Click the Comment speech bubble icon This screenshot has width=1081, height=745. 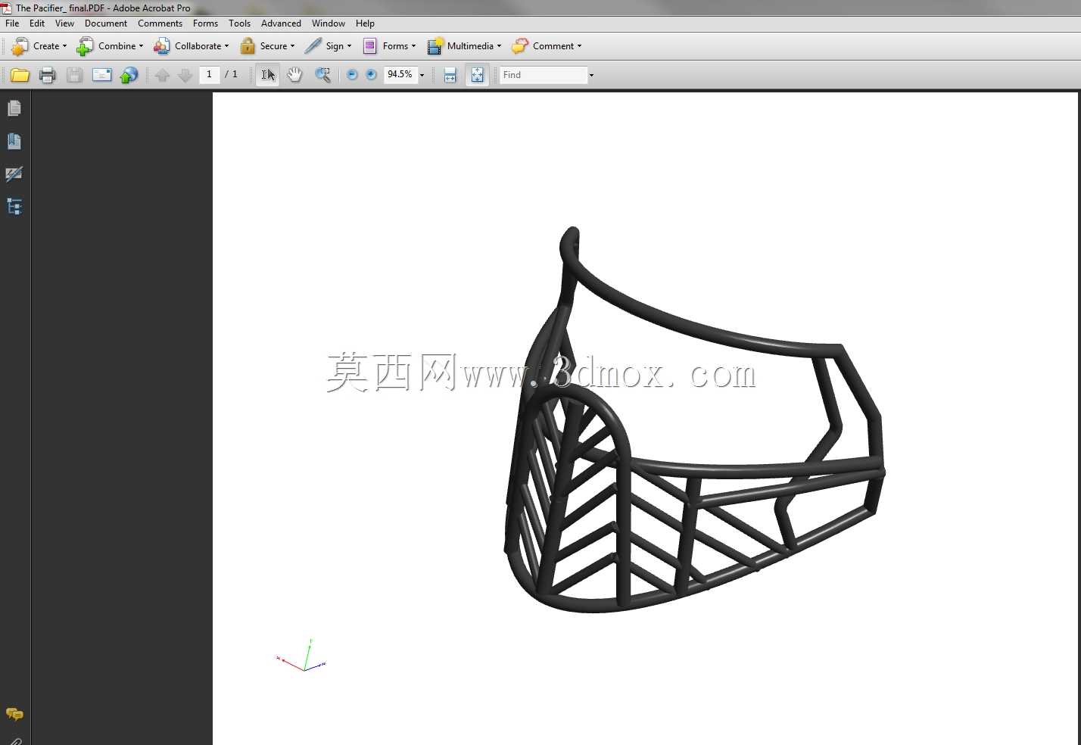pos(520,46)
